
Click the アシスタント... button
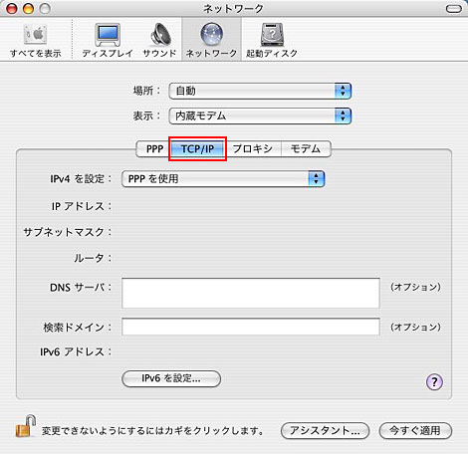[325, 431]
